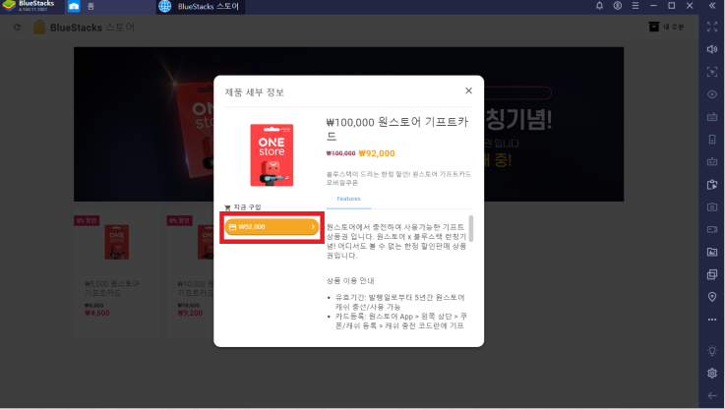The height and width of the screenshot is (410, 725).
Task: Open the hamburger menu in title bar
Action: pos(635,6)
